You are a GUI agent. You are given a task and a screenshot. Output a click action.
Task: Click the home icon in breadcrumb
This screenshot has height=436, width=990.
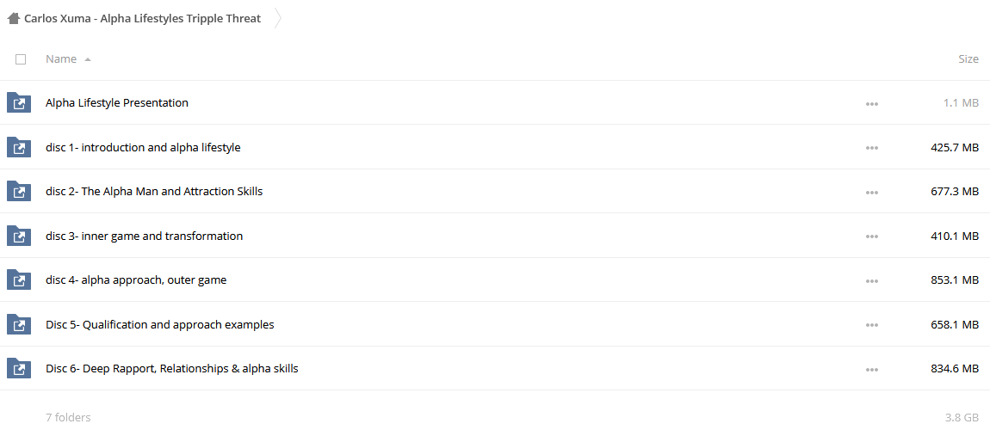point(13,18)
